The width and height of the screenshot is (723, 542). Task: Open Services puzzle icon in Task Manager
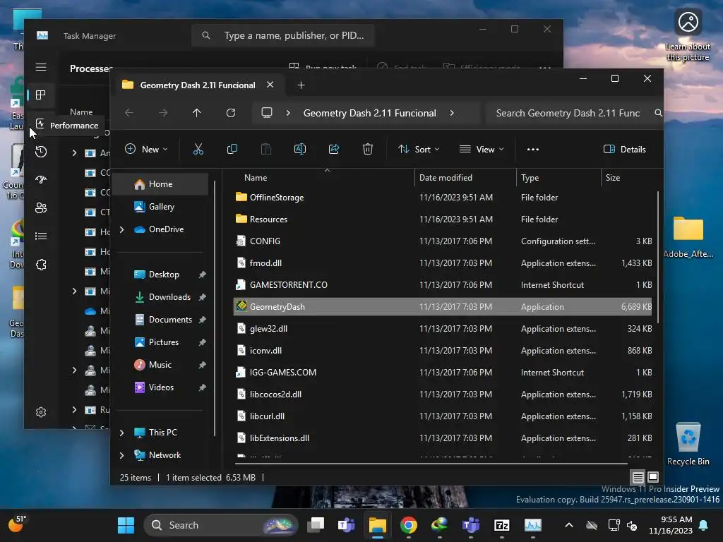[40, 265]
